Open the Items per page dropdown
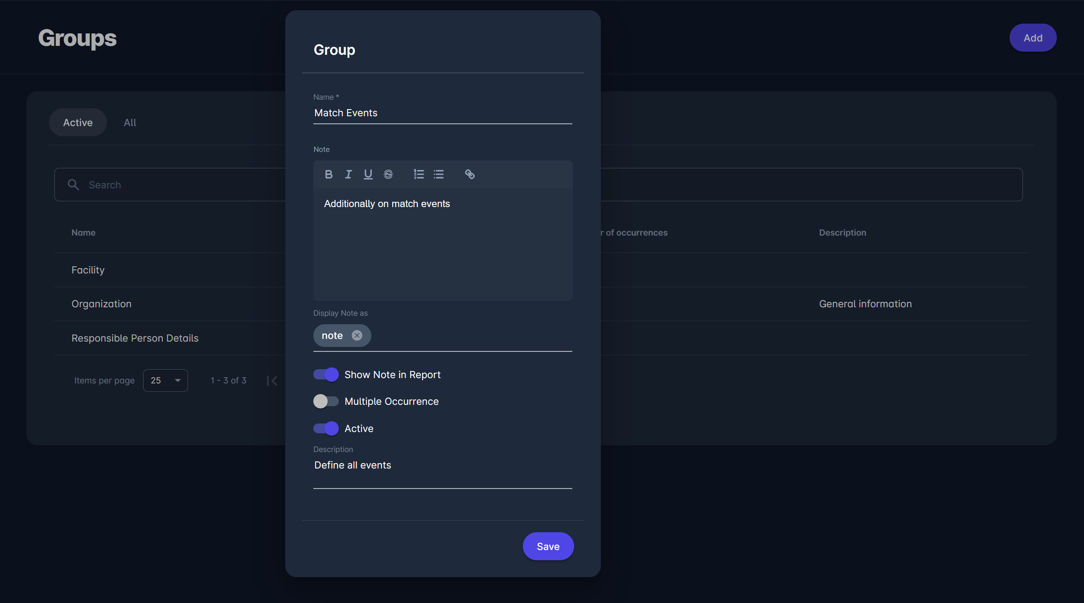 click(165, 380)
